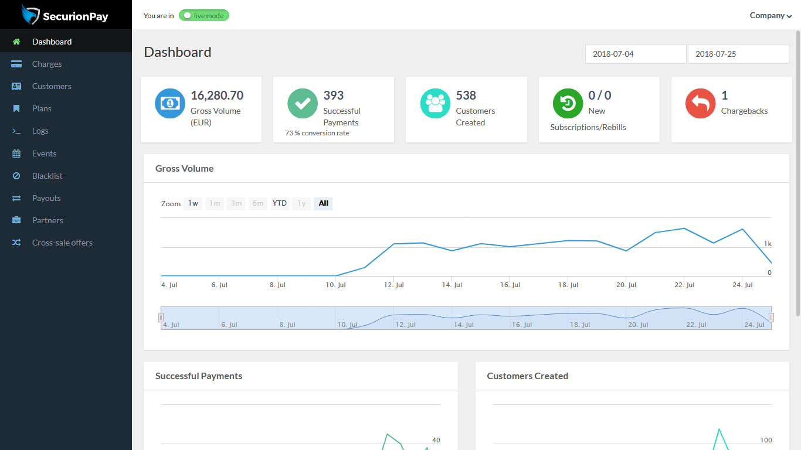801x450 pixels.
Task: Toggle the live mode switch
Action: pyautogui.click(x=204, y=15)
